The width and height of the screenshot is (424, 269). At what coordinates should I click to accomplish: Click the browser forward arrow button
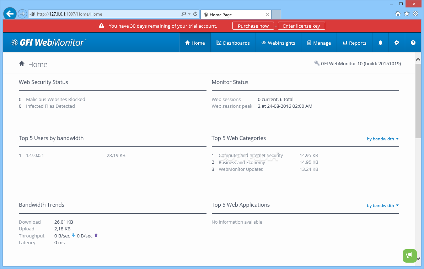(x=22, y=14)
